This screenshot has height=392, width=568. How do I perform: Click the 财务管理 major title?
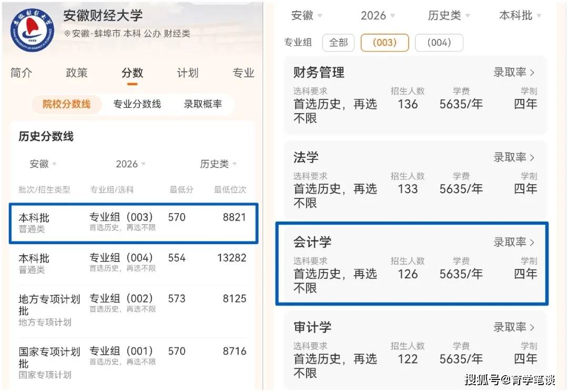[319, 73]
